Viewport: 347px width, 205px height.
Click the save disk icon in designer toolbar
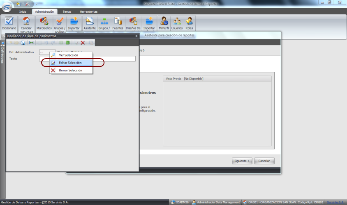pos(23,43)
